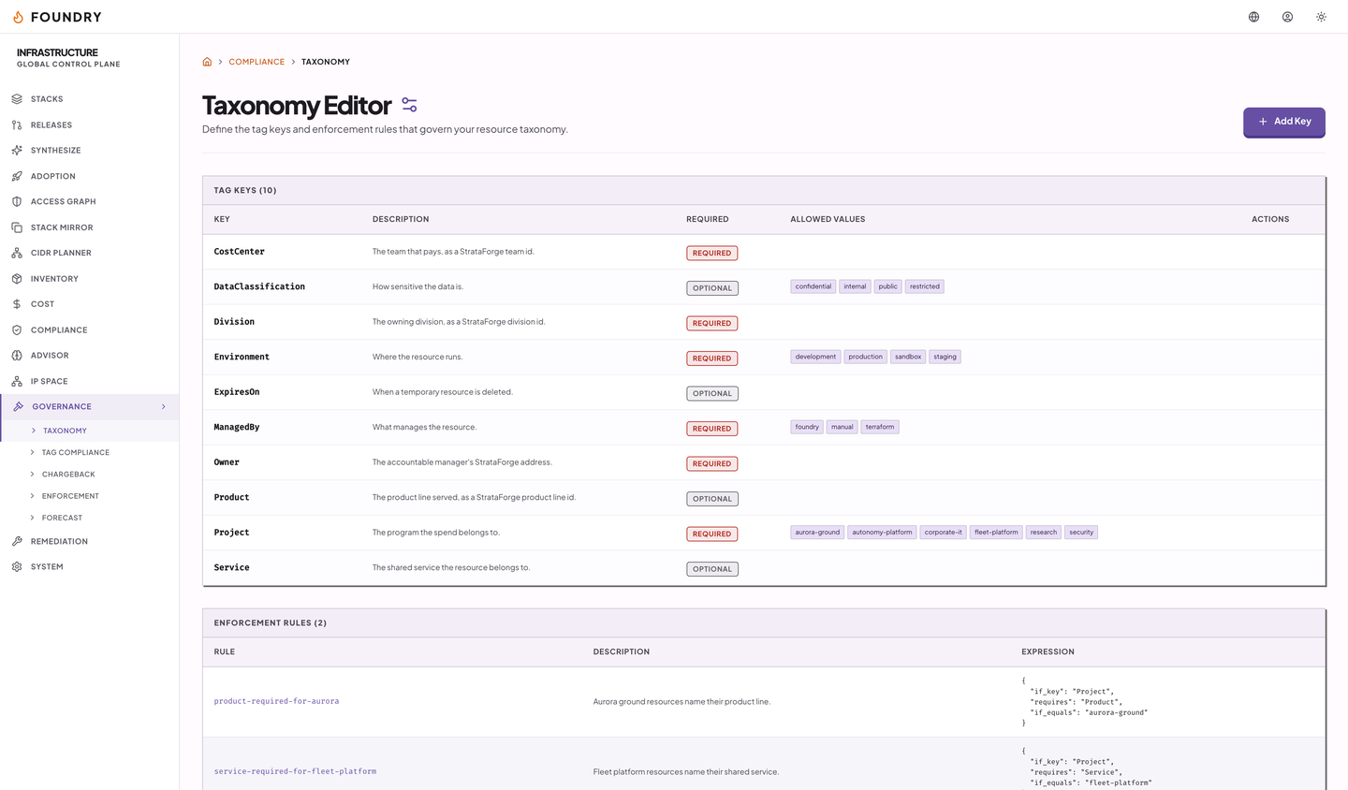Open Remediation in the sidebar
Image resolution: width=1348 pixels, height=790 pixels.
(89, 542)
